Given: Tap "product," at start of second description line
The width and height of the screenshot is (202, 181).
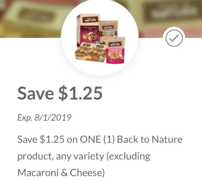Looking at the screenshot, I should pyautogui.click(x=35, y=156).
